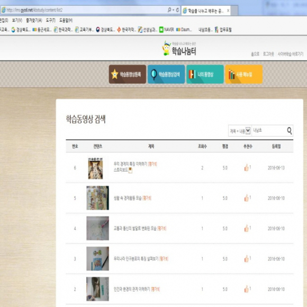Open the 즐겨찾기(A) menu
This screenshot has width=307, height=307.
(34, 20)
